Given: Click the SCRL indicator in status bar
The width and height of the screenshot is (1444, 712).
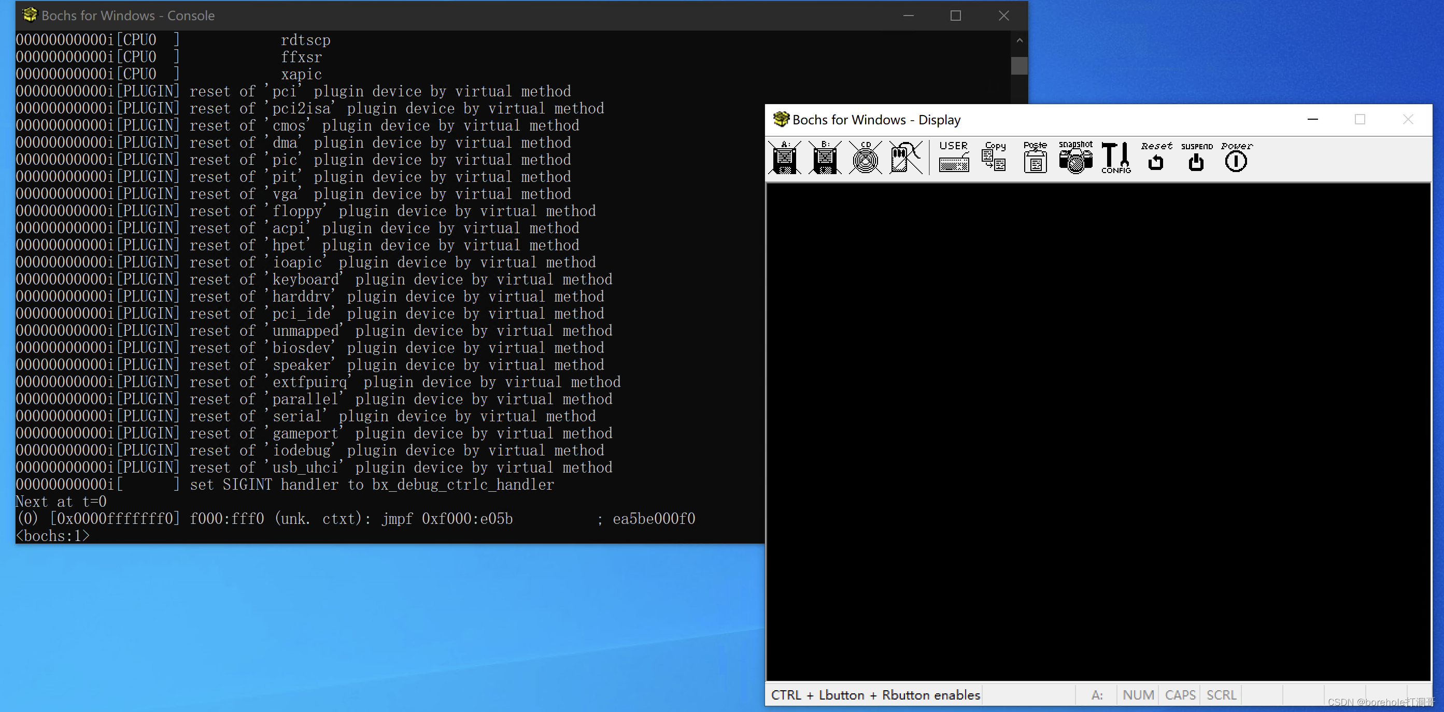Looking at the screenshot, I should pos(1221,695).
